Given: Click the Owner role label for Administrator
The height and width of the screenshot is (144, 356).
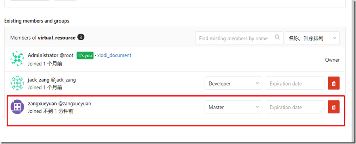Looking at the screenshot, I should pos(332,60).
